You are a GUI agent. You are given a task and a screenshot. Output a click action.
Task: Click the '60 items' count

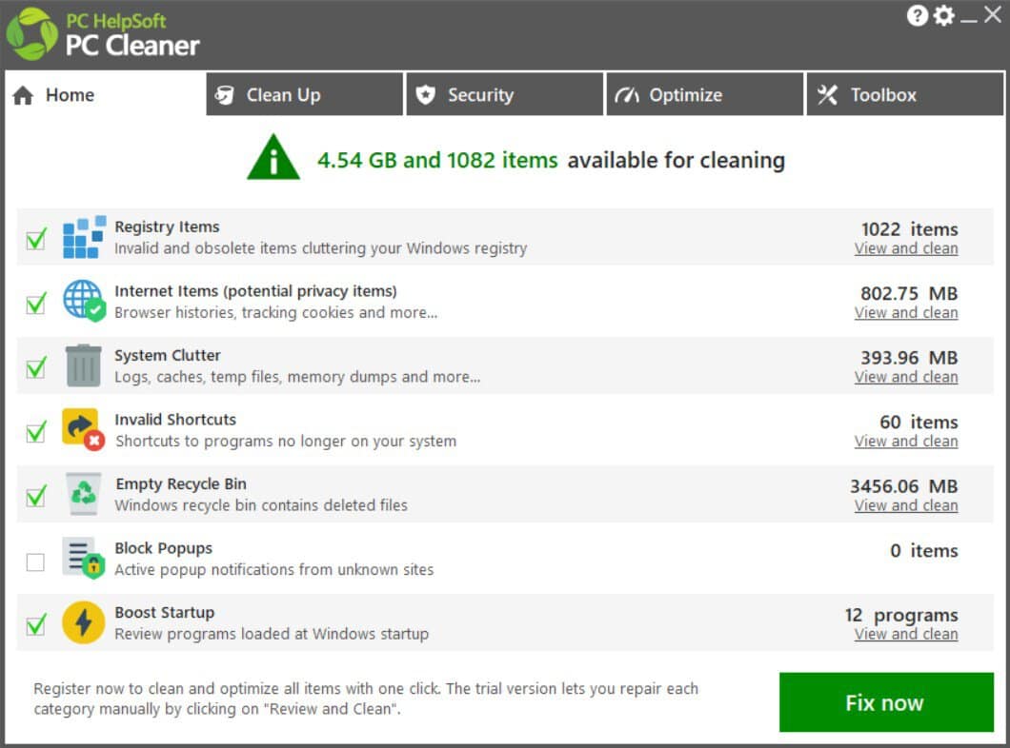point(919,423)
